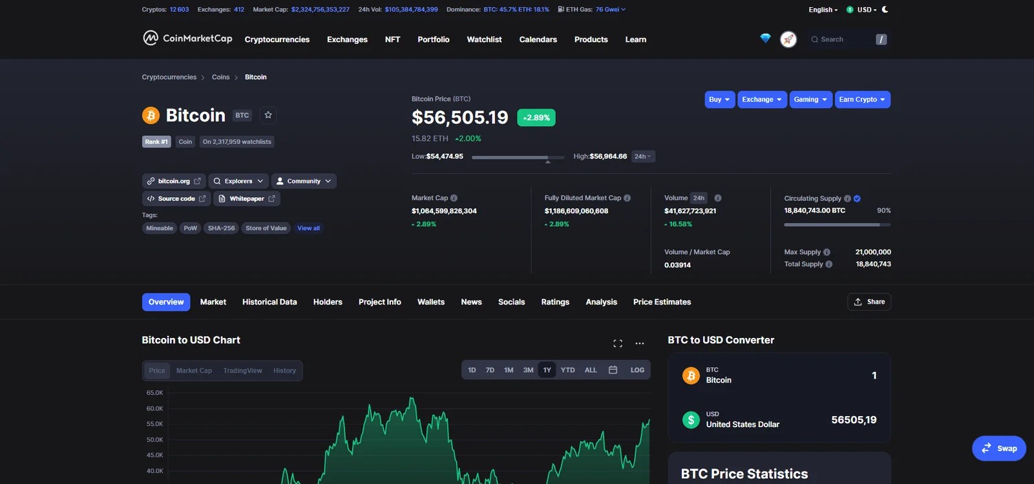Set chart range to YTD
Viewport: 1034px width, 484px height.
pos(567,370)
